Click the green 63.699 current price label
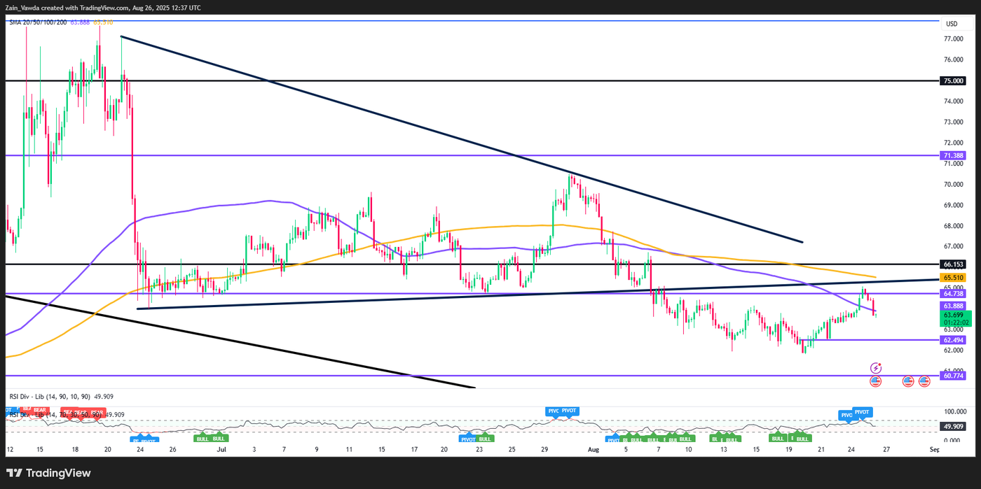This screenshot has height=489, width=981. [953, 316]
